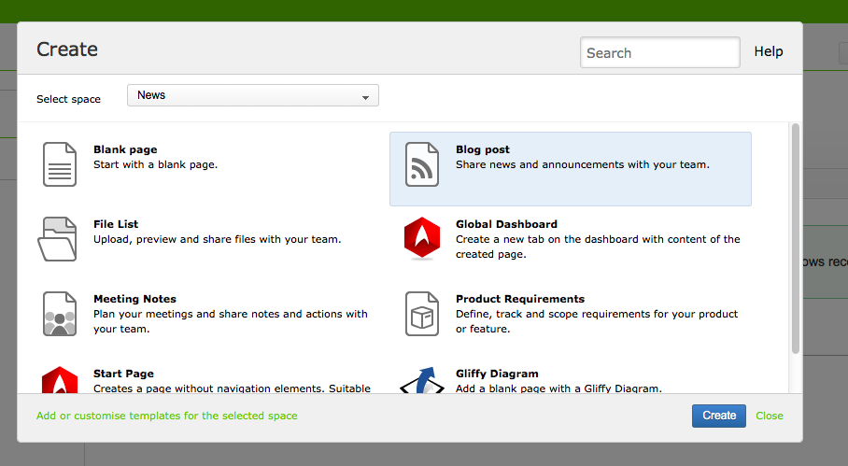Viewport: 848px width, 466px height.
Task: Select the File List template title
Action: click(x=116, y=224)
